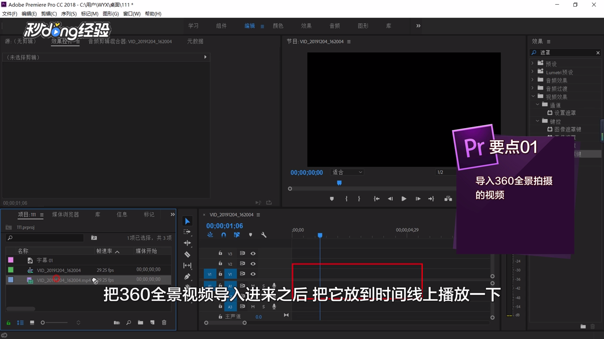Switch to the 颜色 workspace

tap(278, 26)
